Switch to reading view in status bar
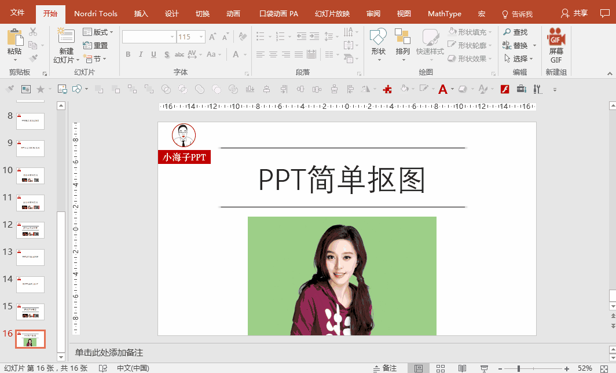The height and width of the screenshot is (373, 616). pyautogui.click(x=462, y=368)
